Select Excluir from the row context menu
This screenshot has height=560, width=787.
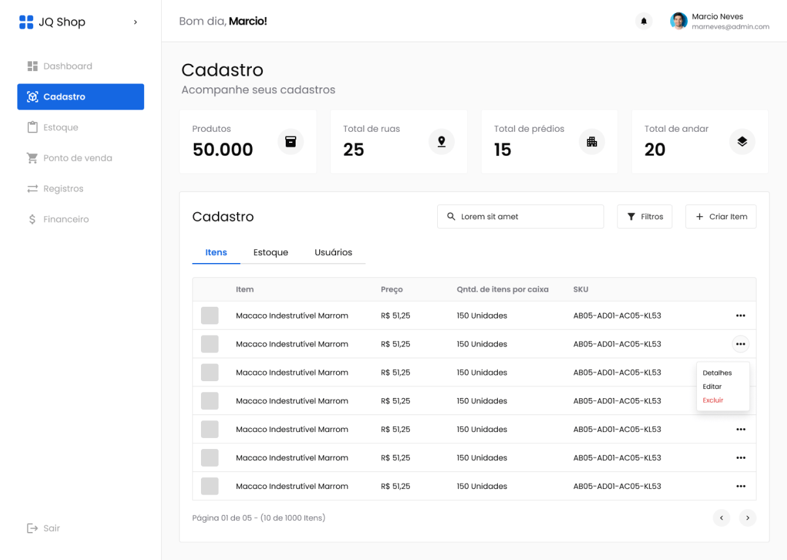point(713,400)
